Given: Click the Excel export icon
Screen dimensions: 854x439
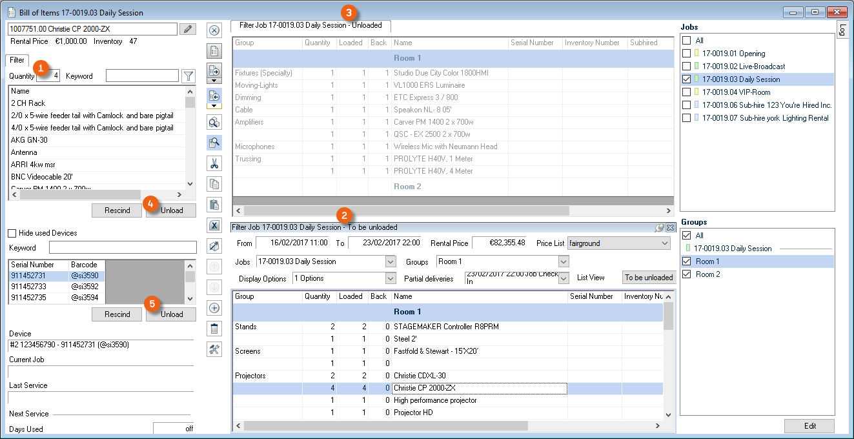Looking at the screenshot, I should pos(215,225).
